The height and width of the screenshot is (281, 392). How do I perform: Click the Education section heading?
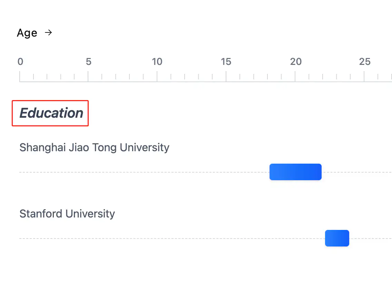coord(51,113)
